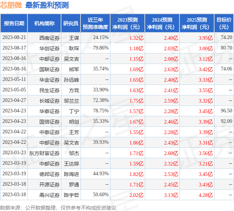Screen dimensions: 234x211
Task: Select the 东方财富证券 cell
Action: click(44, 153)
